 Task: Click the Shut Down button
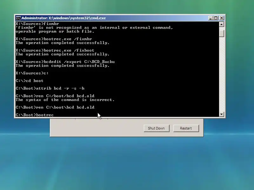tap(157, 128)
